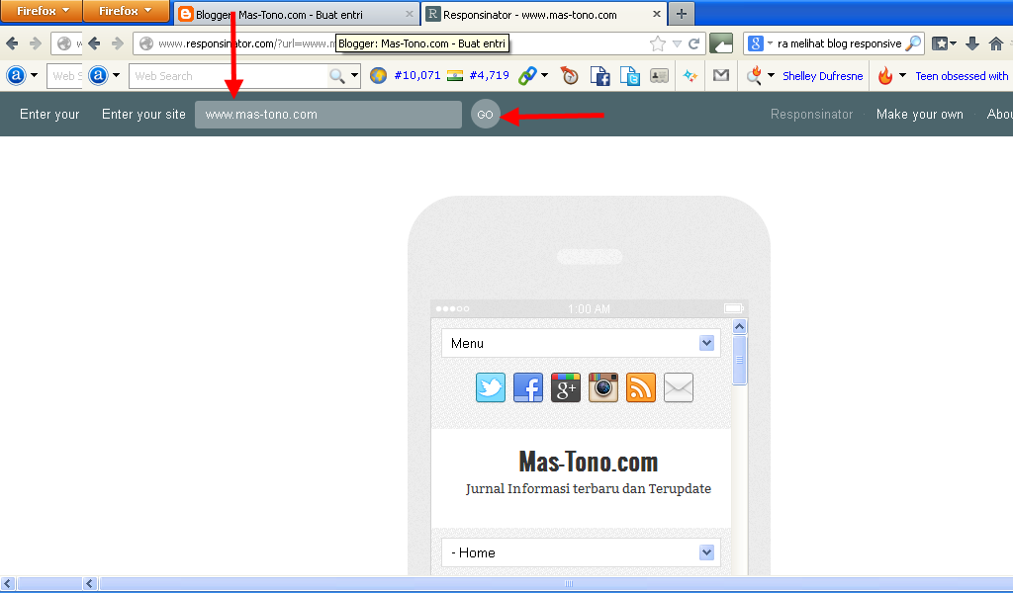Open the Shelley Dufresne hot search link
Screen dimensions: 1013x593
(x=822, y=76)
